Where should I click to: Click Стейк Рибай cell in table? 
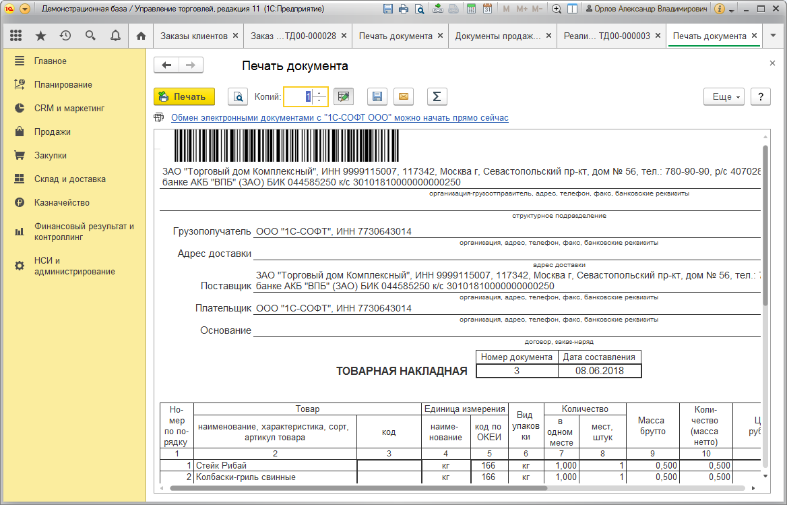point(275,465)
